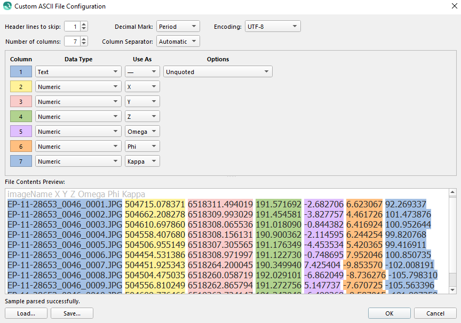Open the Encoding dropdown set to UTF-8
This screenshot has height=323, width=461.
[272, 27]
